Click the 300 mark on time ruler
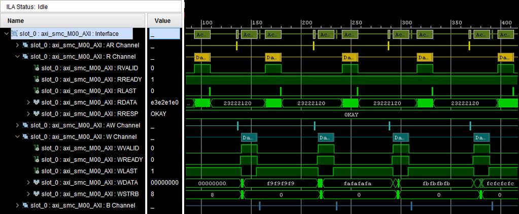 click(407, 23)
